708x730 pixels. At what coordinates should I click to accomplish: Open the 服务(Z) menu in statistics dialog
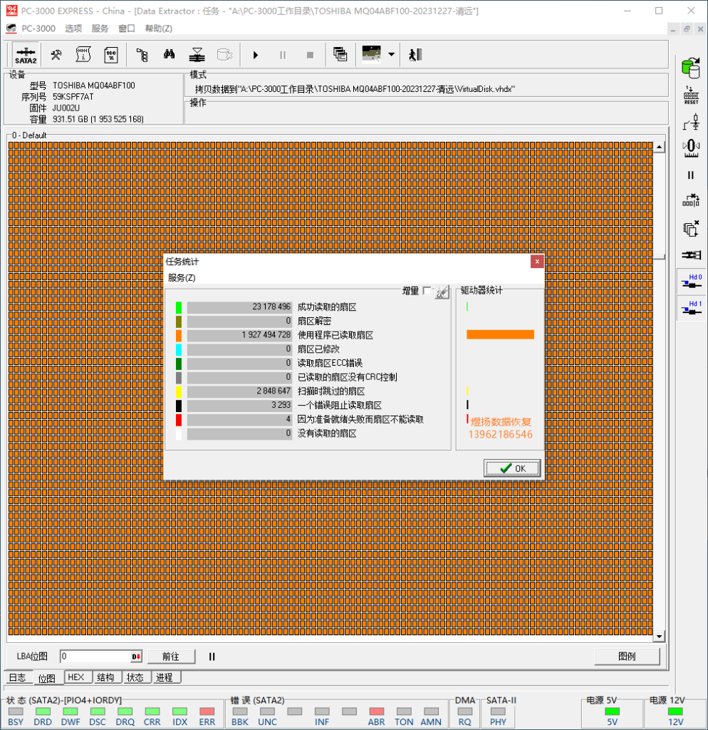coord(182,277)
